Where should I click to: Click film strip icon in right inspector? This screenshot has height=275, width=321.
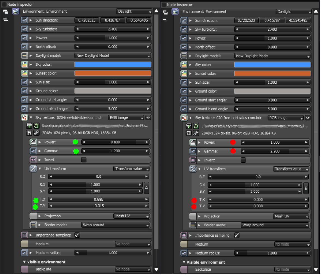[188, 133]
